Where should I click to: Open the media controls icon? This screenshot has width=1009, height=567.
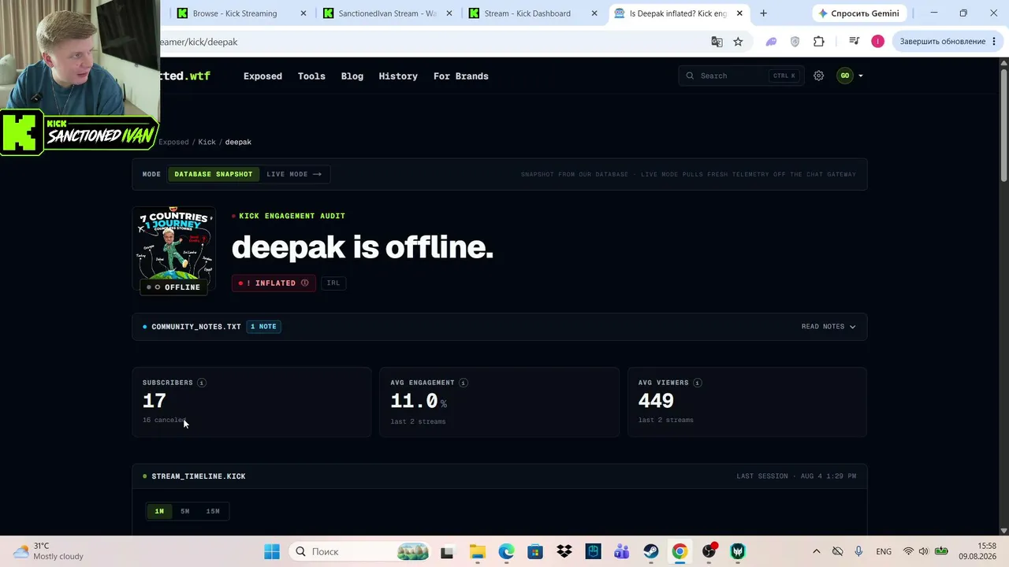[854, 42]
